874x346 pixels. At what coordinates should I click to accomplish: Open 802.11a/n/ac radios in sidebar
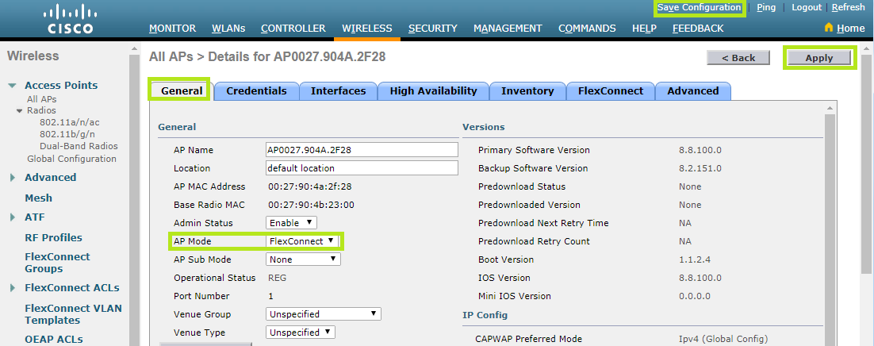coord(70,123)
